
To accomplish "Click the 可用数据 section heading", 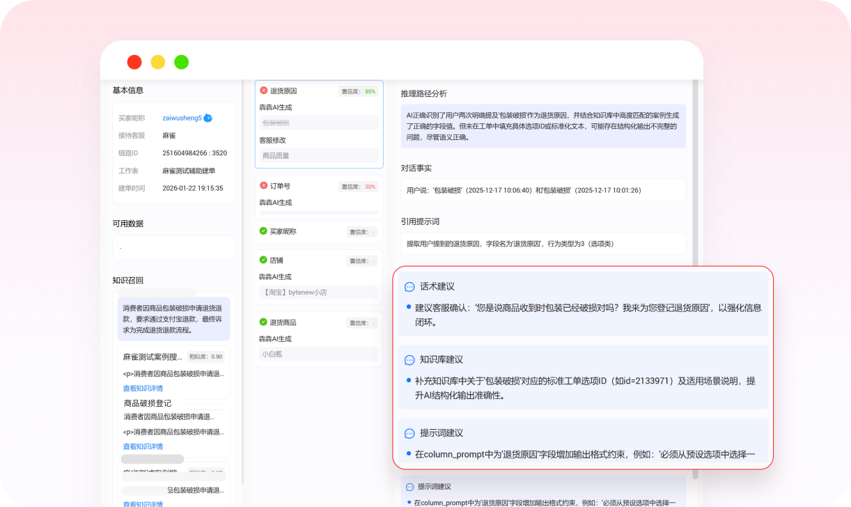I will pos(128,224).
